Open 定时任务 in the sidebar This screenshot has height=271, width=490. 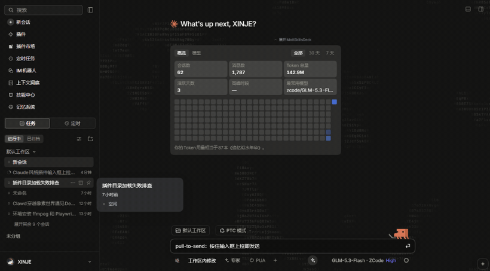[x=26, y=59]
